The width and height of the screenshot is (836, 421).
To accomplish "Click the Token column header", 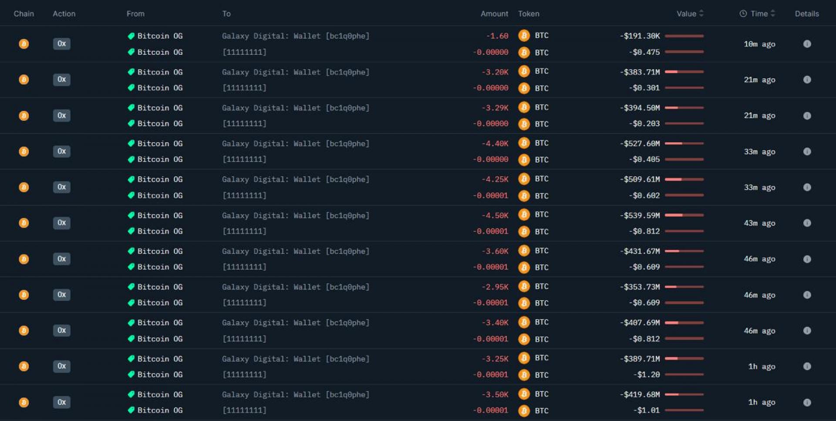I will coord(529,13).
